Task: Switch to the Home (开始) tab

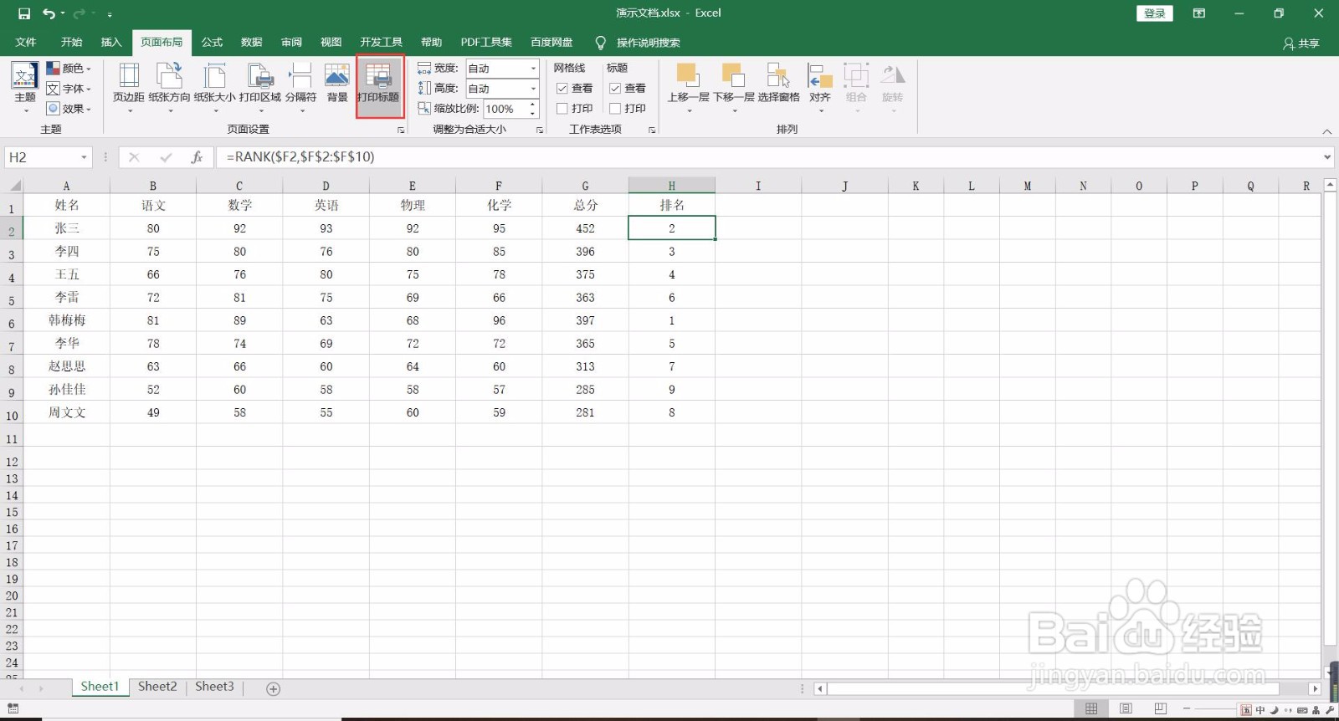Action: coord(71,43)
